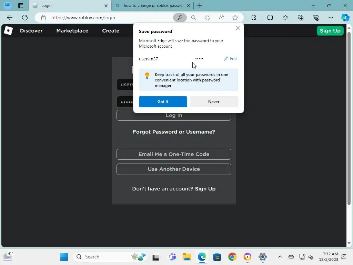Viewport: 353px width, 265px height.
Task: Click the Log In button
Action: coord(174,115)
